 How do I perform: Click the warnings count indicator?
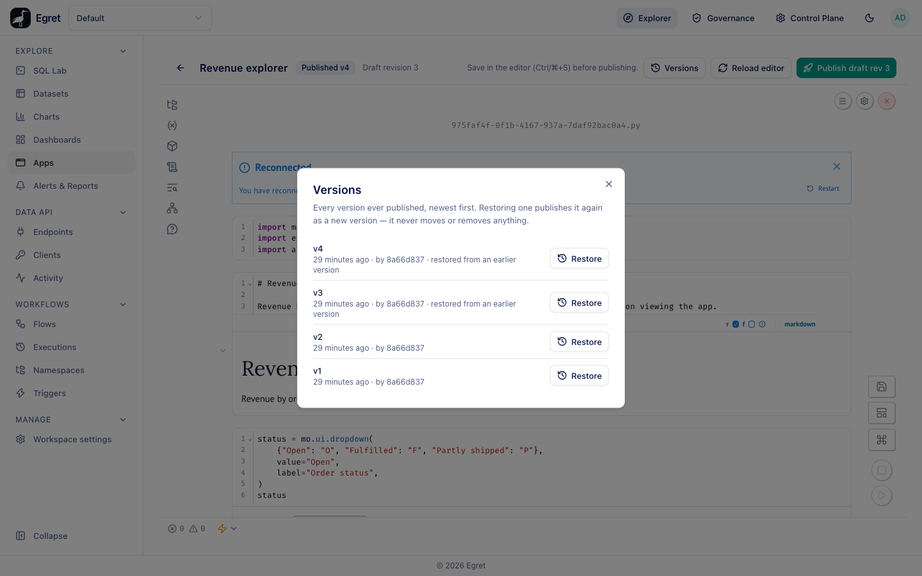pyautogui.click(x=197, y=529)
